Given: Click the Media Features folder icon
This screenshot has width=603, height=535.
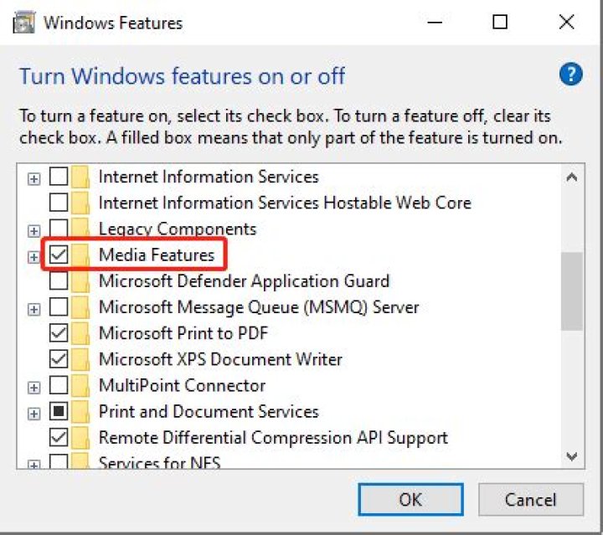Looking at the screenshot, I should pos(81,255).
